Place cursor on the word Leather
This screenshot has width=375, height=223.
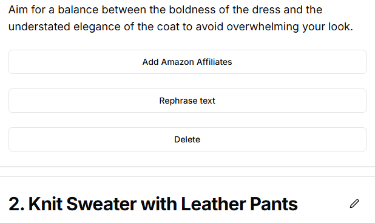(x=214, y=204)
